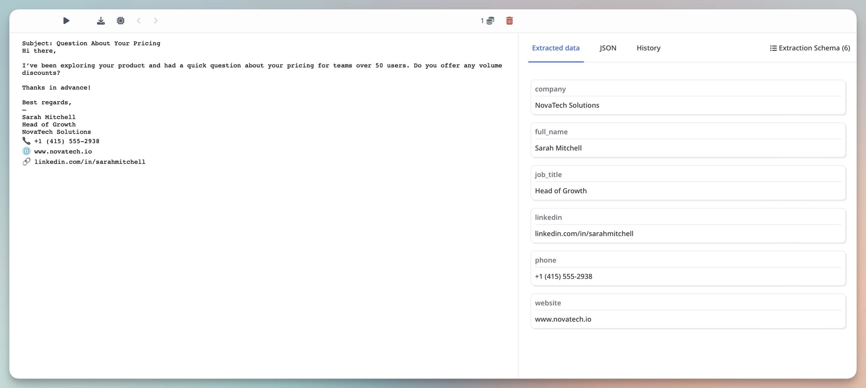Switch to the JSON tab
Viewport: 866px width, 388px height.
(608, 48)
